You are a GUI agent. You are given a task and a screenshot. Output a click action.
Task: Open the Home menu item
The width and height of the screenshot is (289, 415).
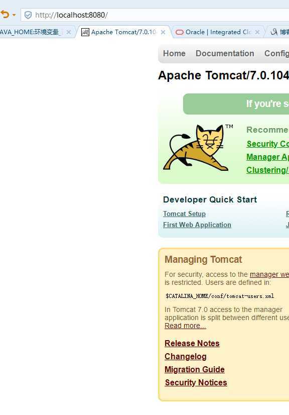coord(174,53)
